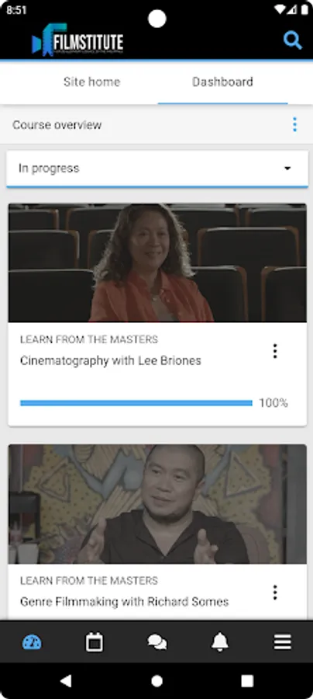Open messages chat bubbles icon
The width and height of the screenshot is (313, 699).
tap(157, 642)
